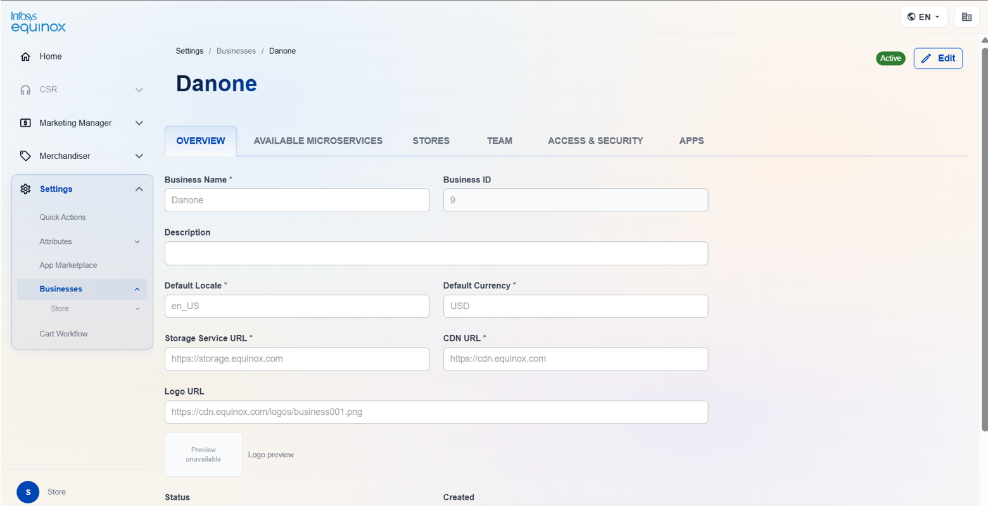
Task: Click the Businesses breadcrumb link
Action: point(236,51)
